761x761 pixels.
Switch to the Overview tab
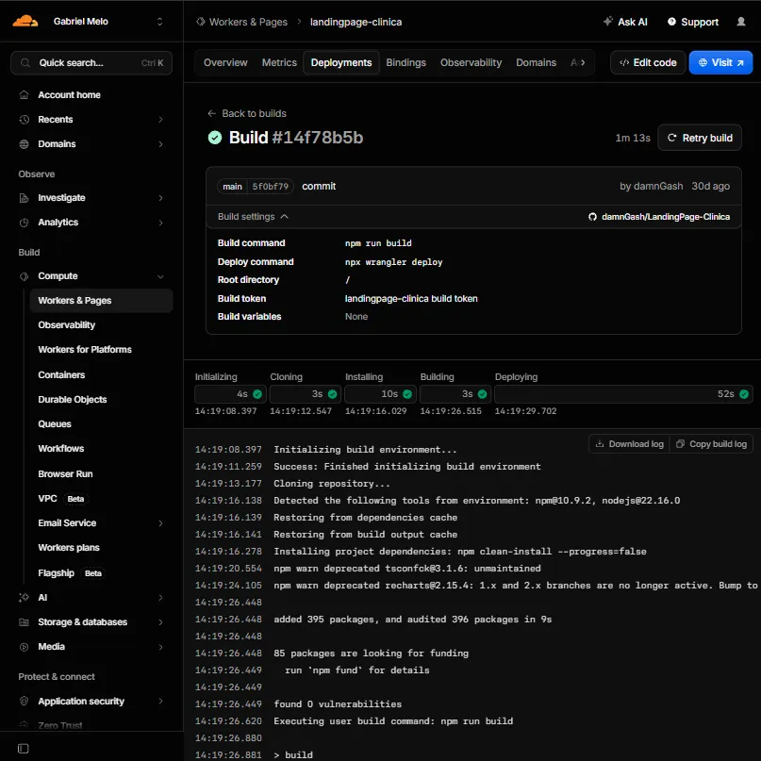pyautogui.click(x=225, y=62)
